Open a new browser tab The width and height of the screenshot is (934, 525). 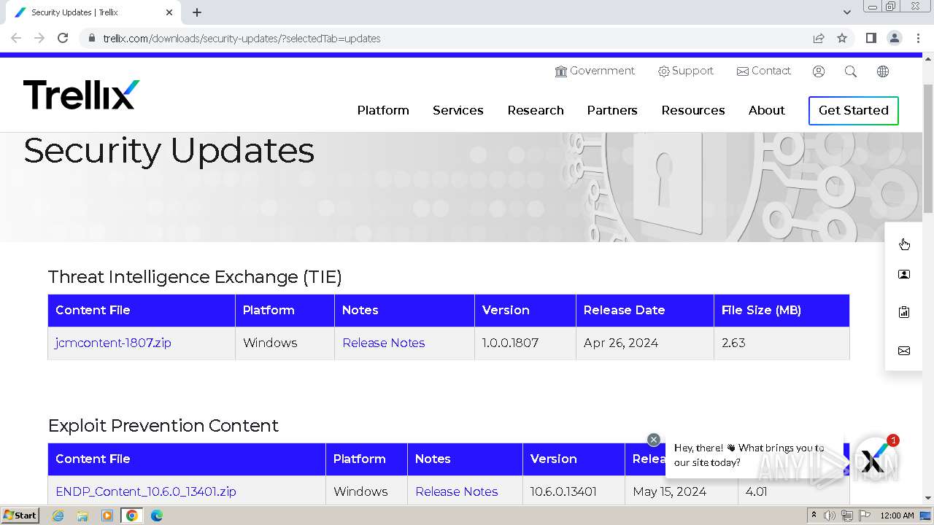(x=197, y=12)
